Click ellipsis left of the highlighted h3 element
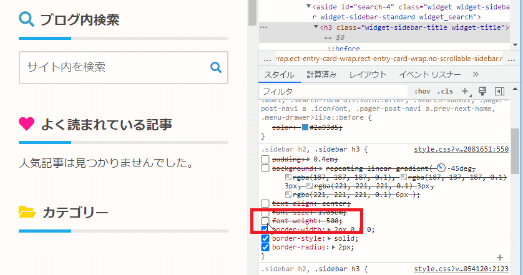Image resolution: width=523 pixels, height=275 pixels. (263, 28)
